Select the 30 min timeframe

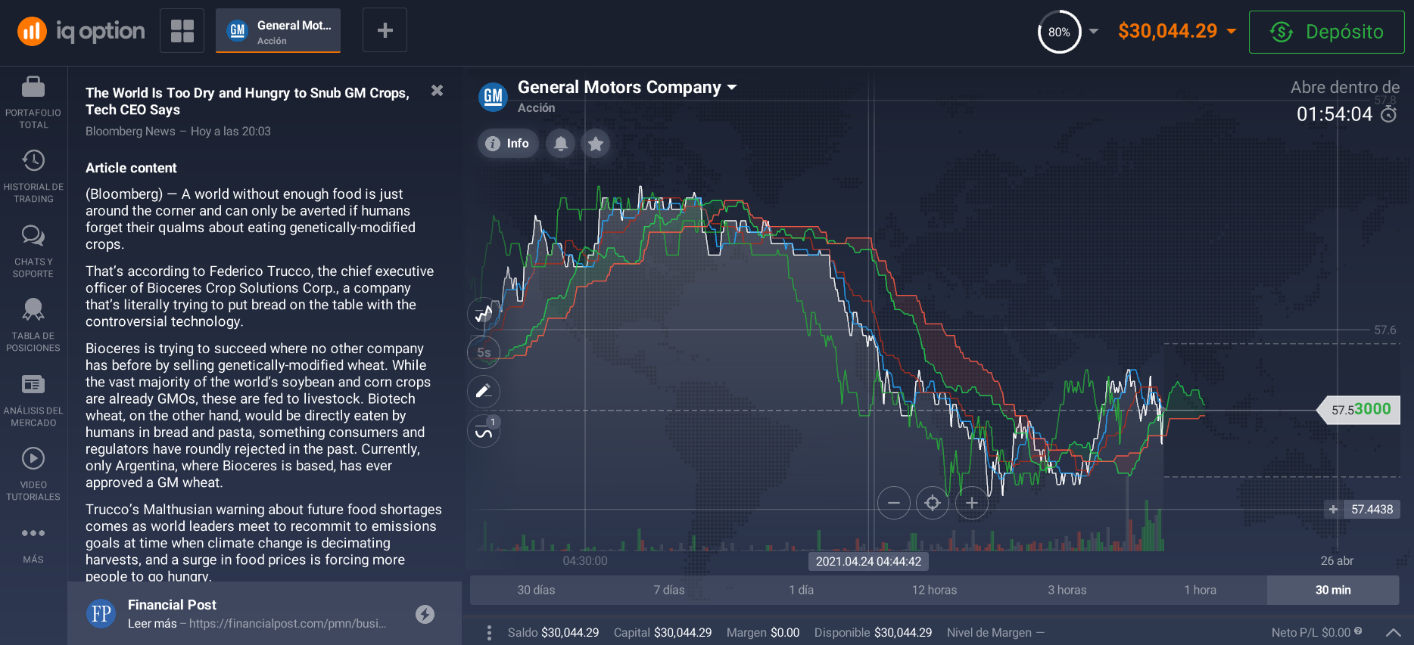tap(1333, 591)
